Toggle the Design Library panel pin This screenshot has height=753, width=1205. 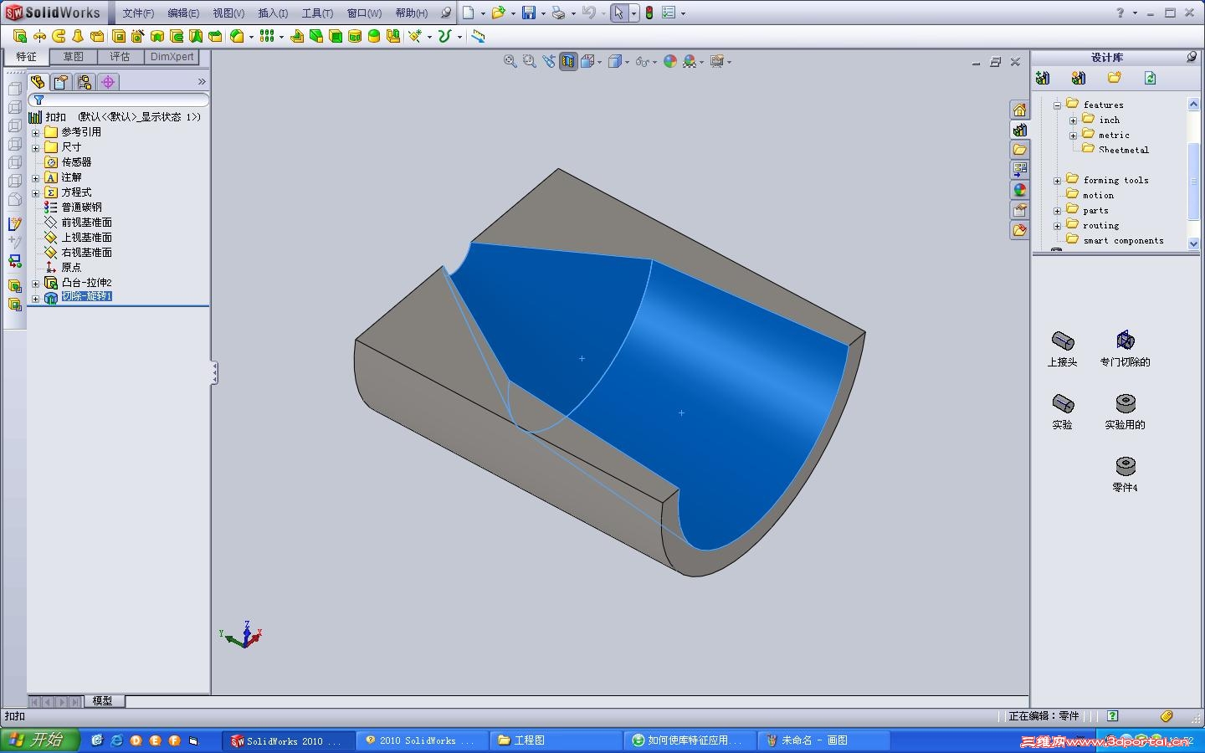coord(1192,57)
